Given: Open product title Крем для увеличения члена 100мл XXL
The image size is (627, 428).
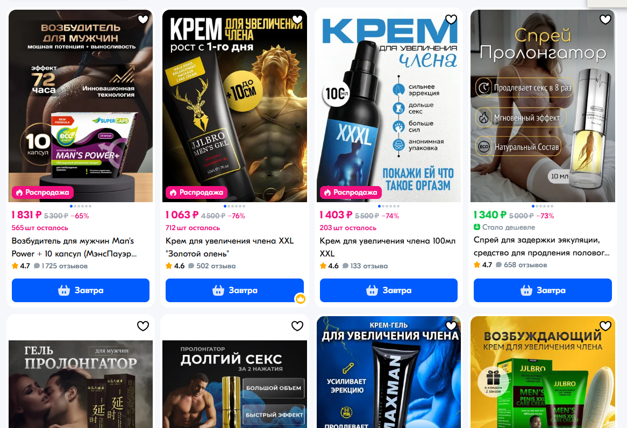Looking at the screenshot, I should pyautogui.click(x=388, y=247).
